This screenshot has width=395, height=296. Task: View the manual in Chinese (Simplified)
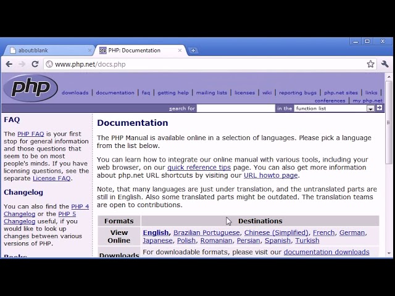click(276, 232)
